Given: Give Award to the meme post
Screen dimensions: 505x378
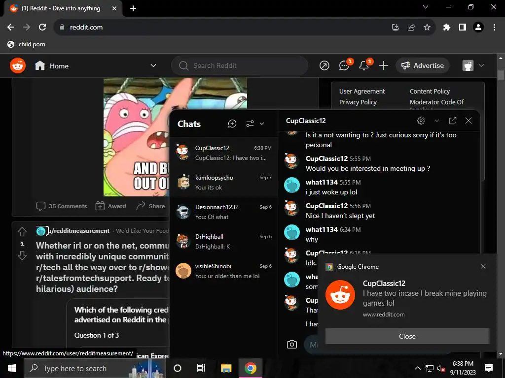Looking at the screenshot, I should pyautogui.click(x=111, y=206).
